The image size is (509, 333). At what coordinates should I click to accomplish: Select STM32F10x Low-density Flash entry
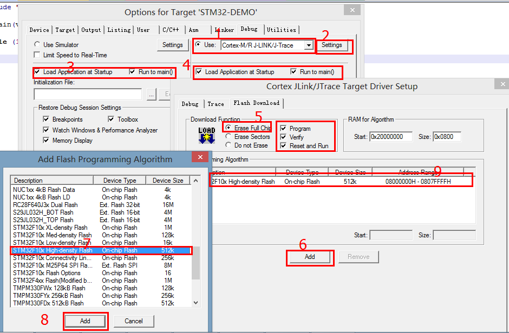pos(101,243)
